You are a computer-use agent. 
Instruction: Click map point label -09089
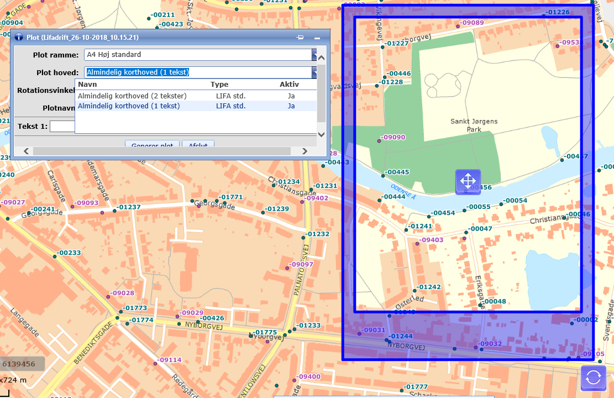472,23
